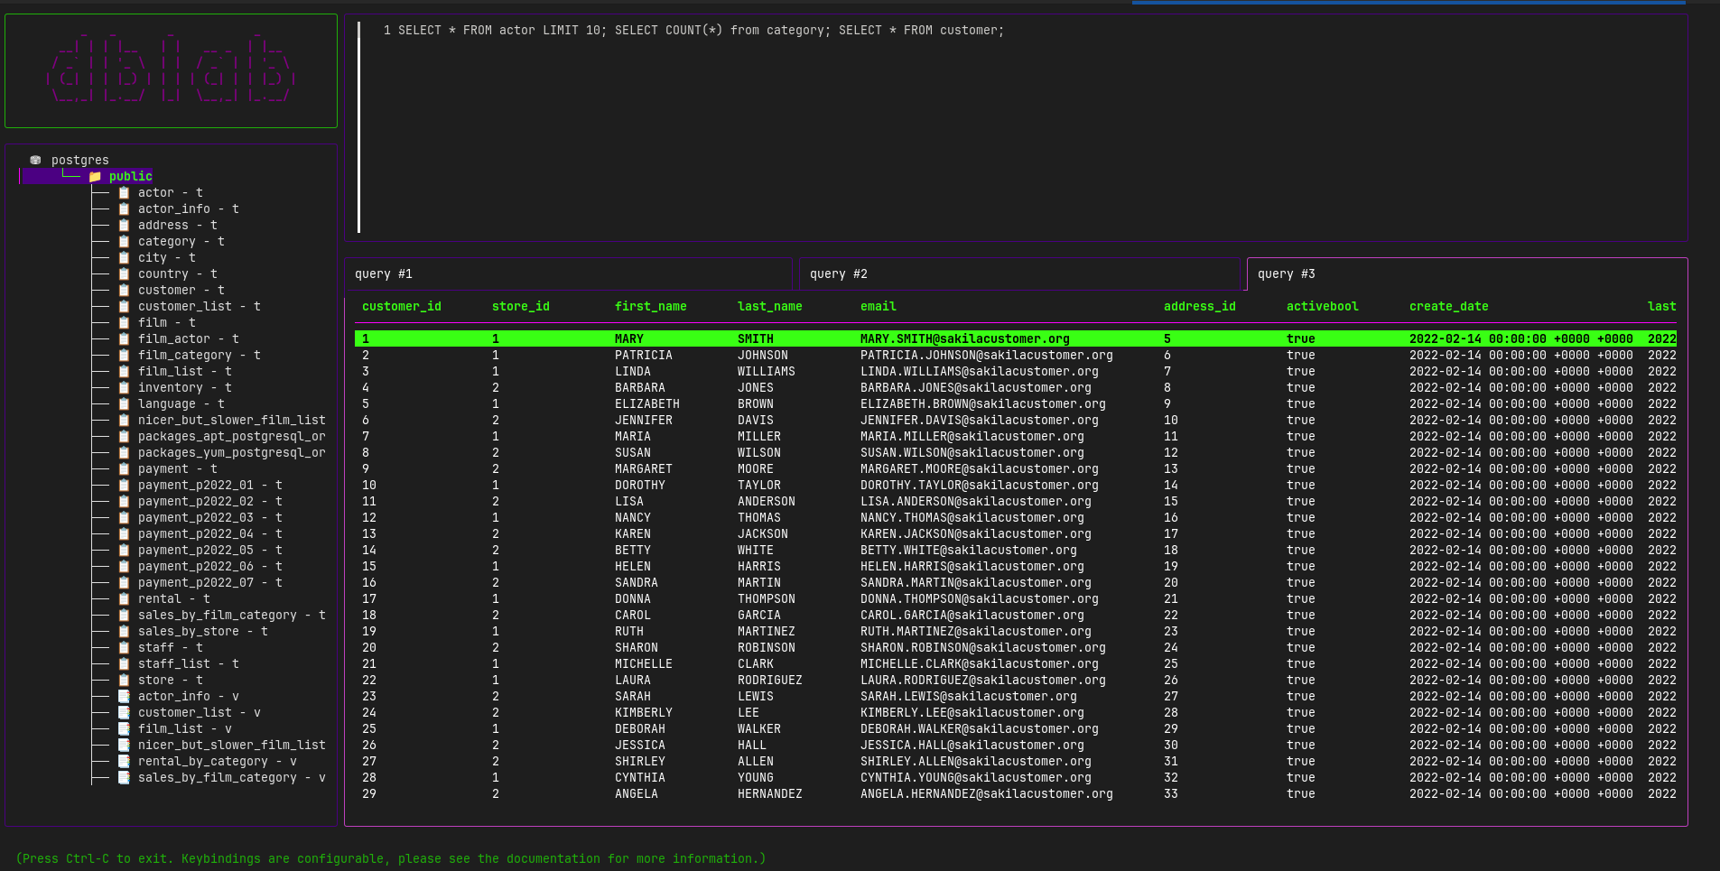Click the sales_by_film_category - v view icon
Viewport: 1720px width, 871px height.
pos(124,777)
